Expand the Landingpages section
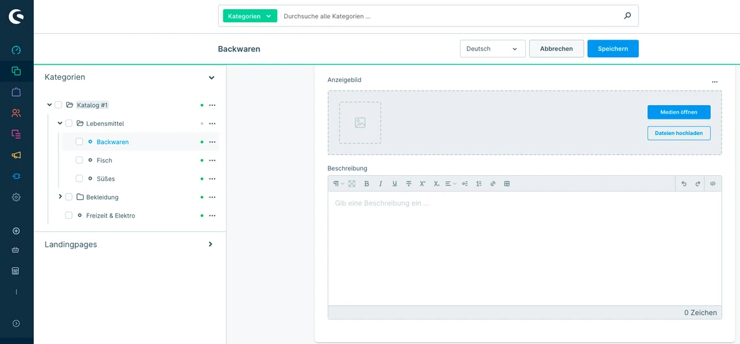 pyautogui.click(x=210, y=244)
